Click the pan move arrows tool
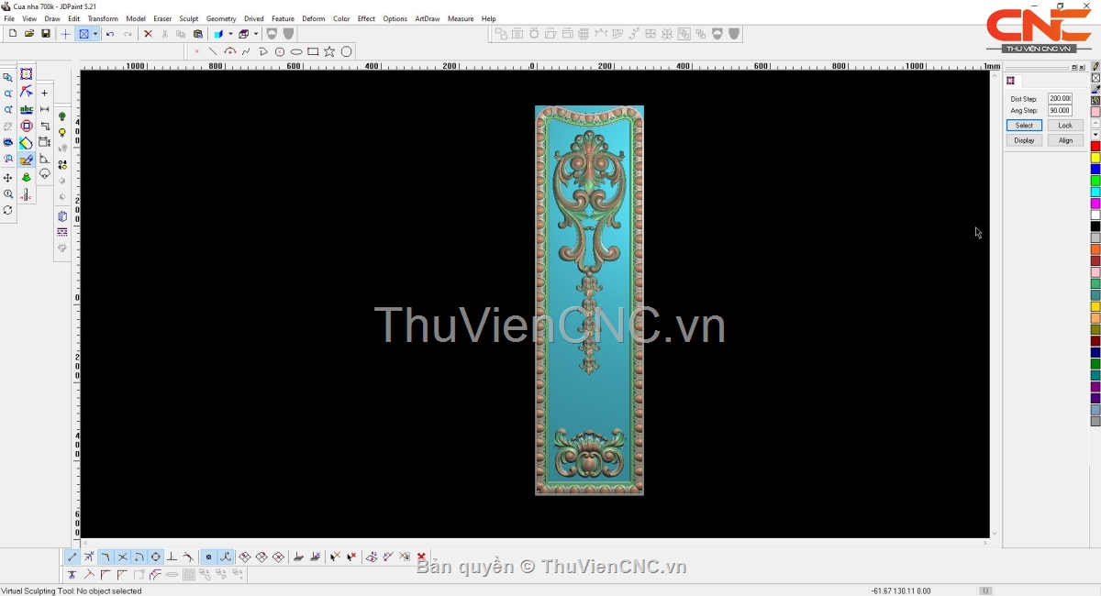 [8, 178]
